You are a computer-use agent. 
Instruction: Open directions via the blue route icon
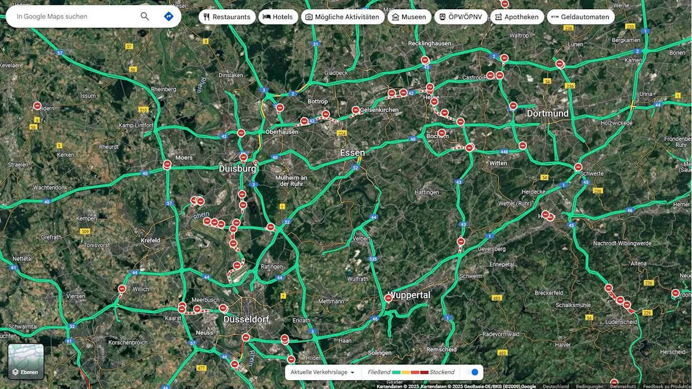[169, 16]
